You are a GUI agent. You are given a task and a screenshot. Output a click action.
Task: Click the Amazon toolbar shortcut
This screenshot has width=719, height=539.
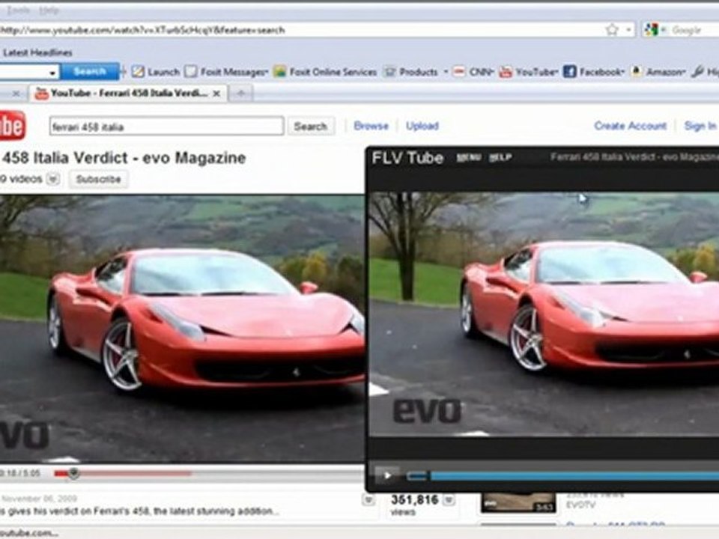click(x=658, y=72)
